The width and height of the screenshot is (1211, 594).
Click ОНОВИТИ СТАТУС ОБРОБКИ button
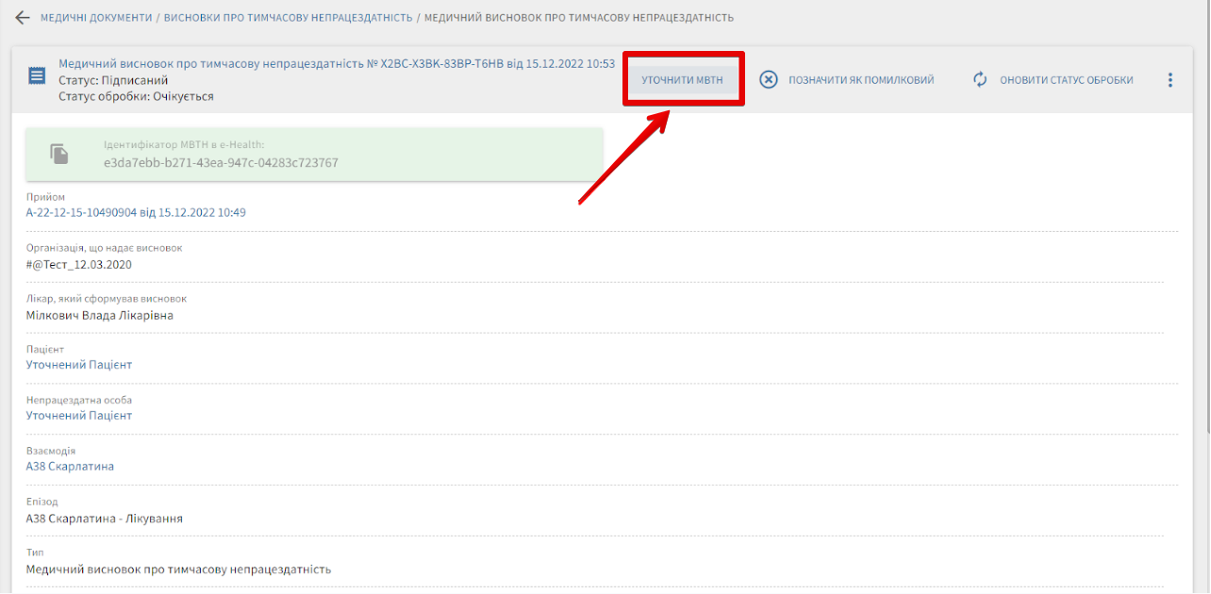tap(1066, 80)
